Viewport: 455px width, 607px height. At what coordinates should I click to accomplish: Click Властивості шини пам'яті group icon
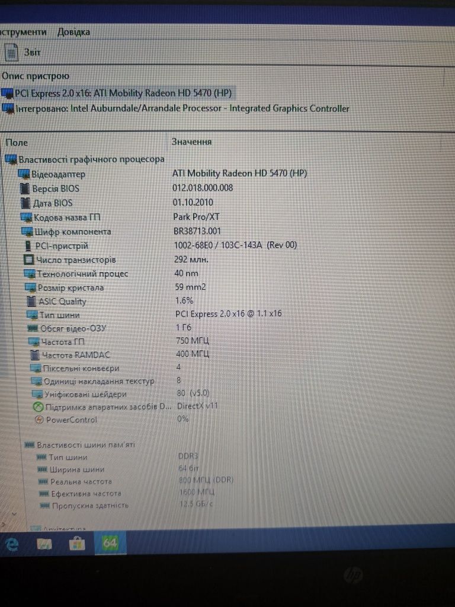pos(30,445)
